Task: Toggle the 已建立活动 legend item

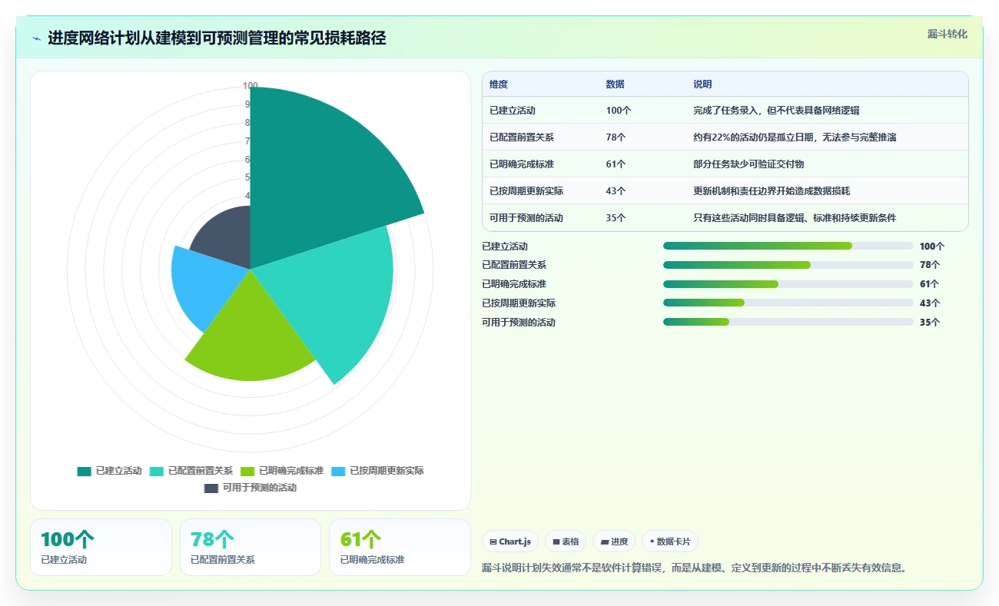Action: click(109, 471)
